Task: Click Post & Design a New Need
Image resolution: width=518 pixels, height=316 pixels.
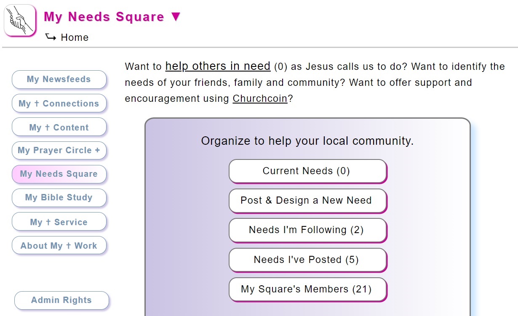Action: [307, 201]
